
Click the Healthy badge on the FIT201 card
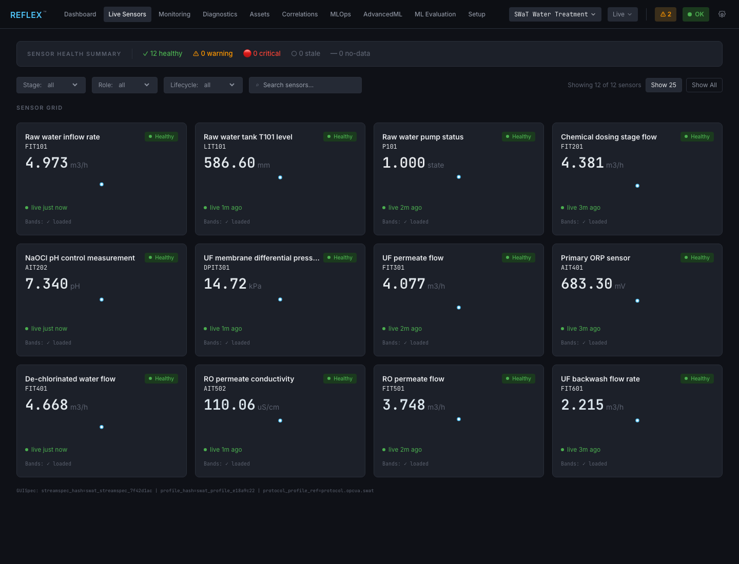697,136
